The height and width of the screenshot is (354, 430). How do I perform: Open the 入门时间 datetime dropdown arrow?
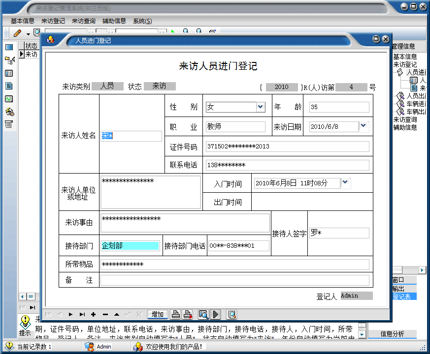click(x=345, y=182)
